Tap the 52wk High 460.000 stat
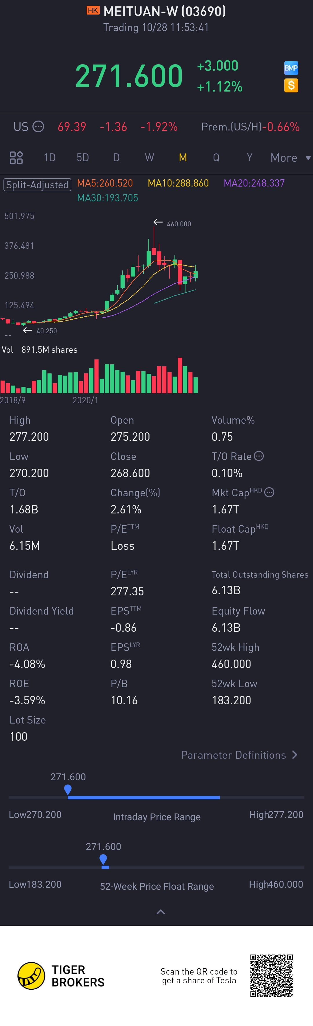Screen dimensions: 313x1026 tap(236, 656)
